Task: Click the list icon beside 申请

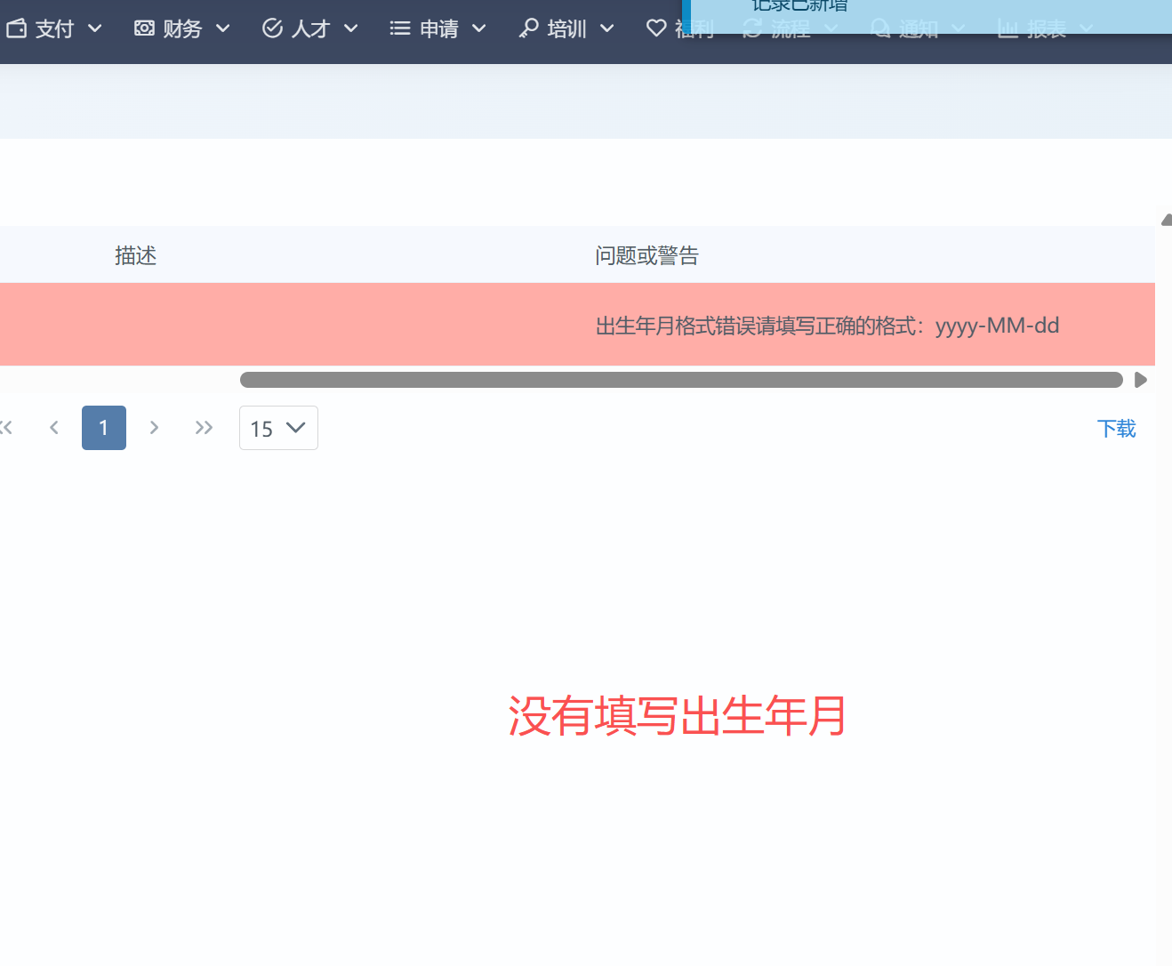Action: 400,28
